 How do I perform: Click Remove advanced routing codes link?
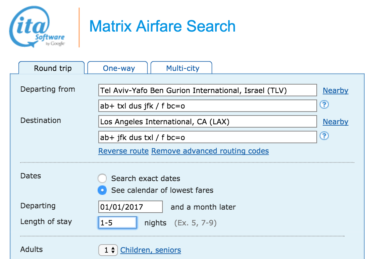coord(210,151)
